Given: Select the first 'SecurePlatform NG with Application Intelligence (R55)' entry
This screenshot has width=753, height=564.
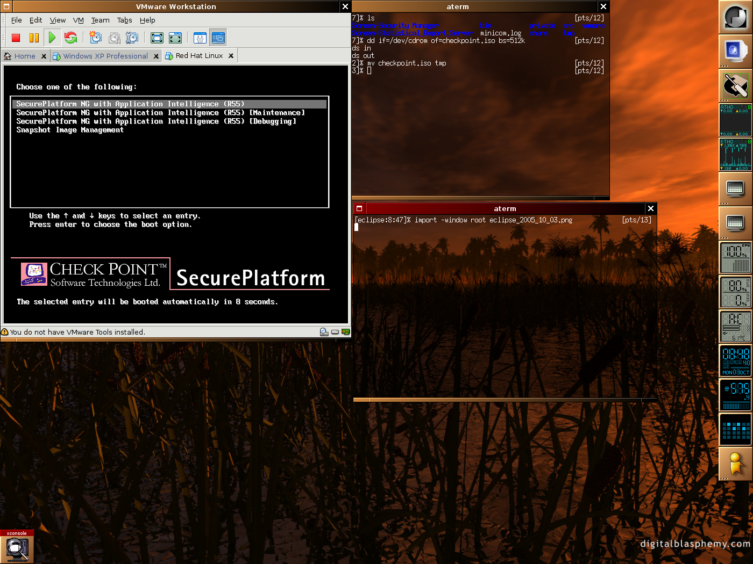Looking at the screenshot, I should pos(169,104).
